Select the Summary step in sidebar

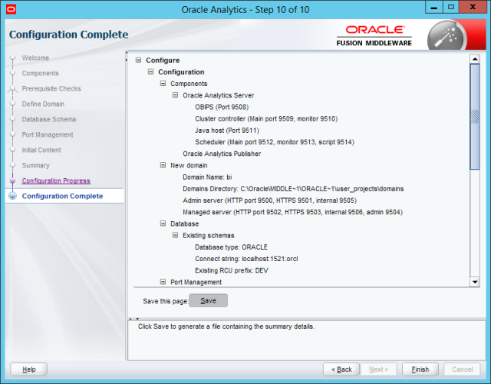(x=36, y=165)
